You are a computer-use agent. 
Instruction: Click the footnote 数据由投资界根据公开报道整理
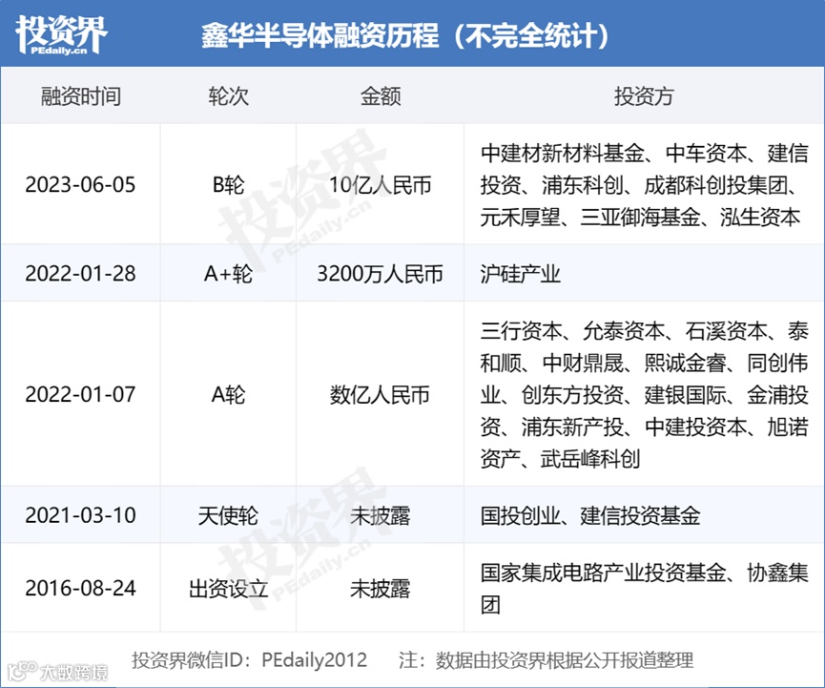565,659
